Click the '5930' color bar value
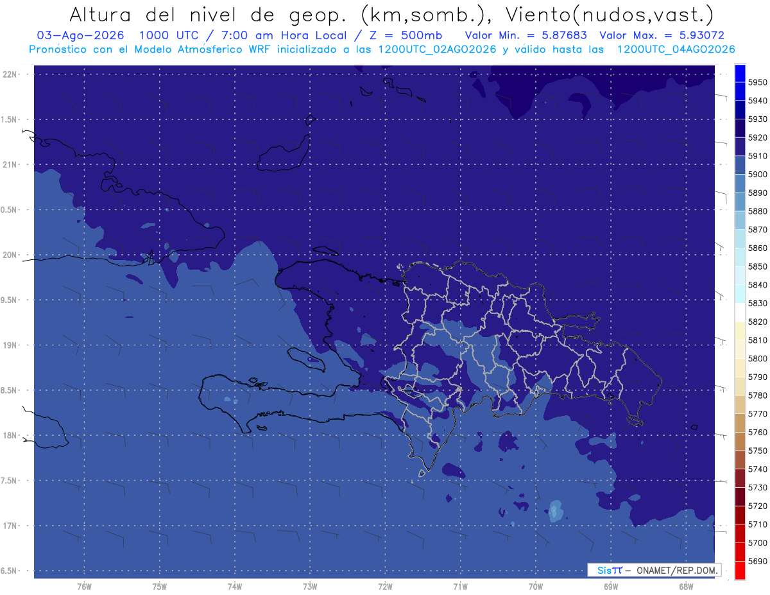 (758, 119)
